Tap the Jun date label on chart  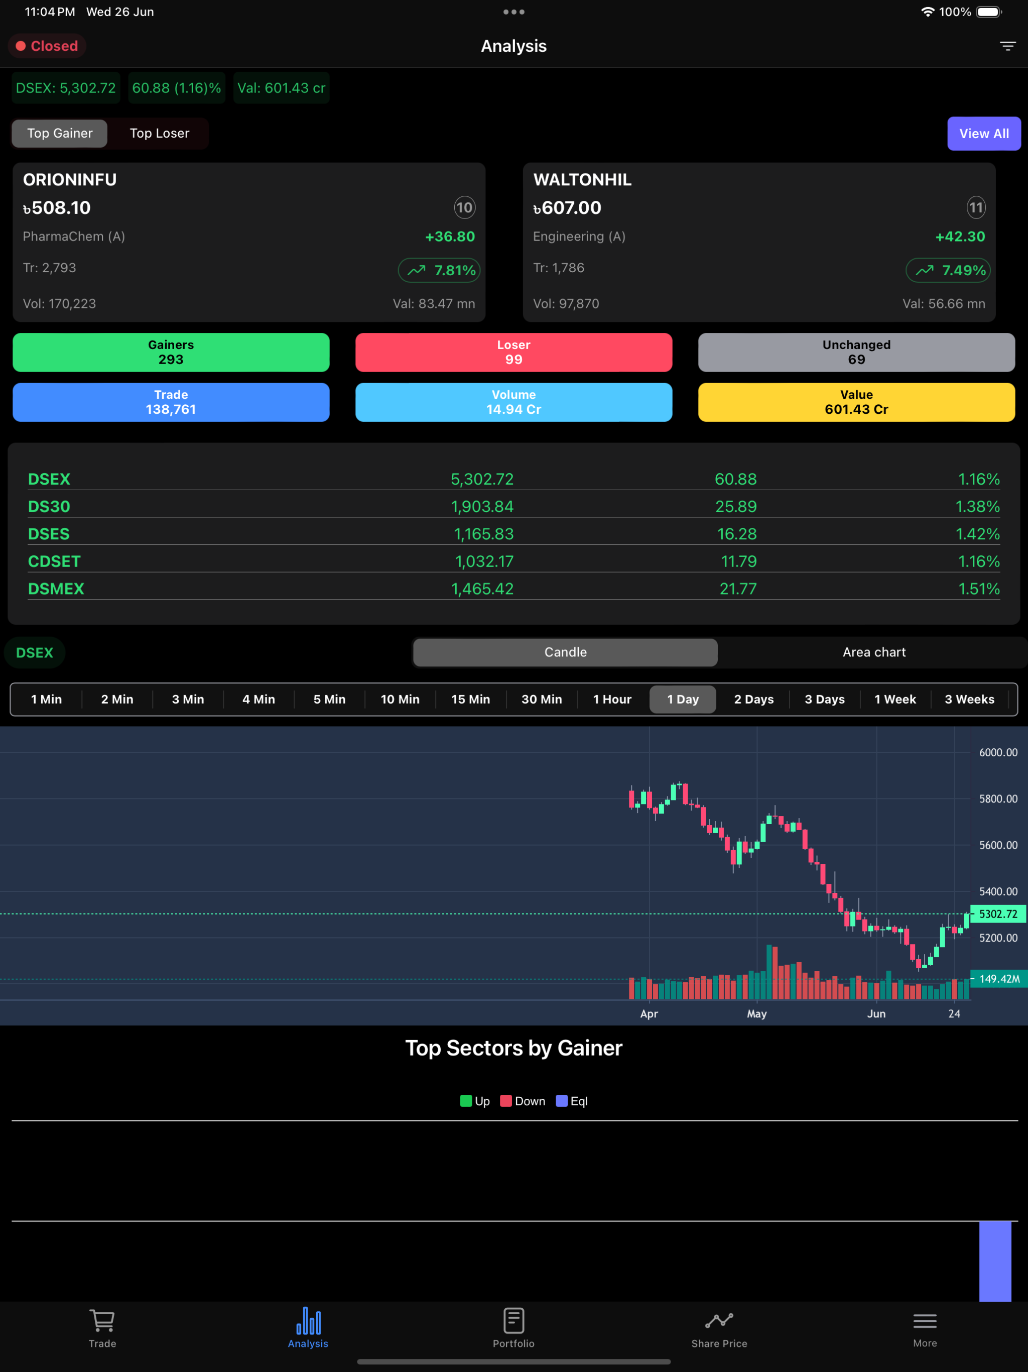click(876, 1013)
